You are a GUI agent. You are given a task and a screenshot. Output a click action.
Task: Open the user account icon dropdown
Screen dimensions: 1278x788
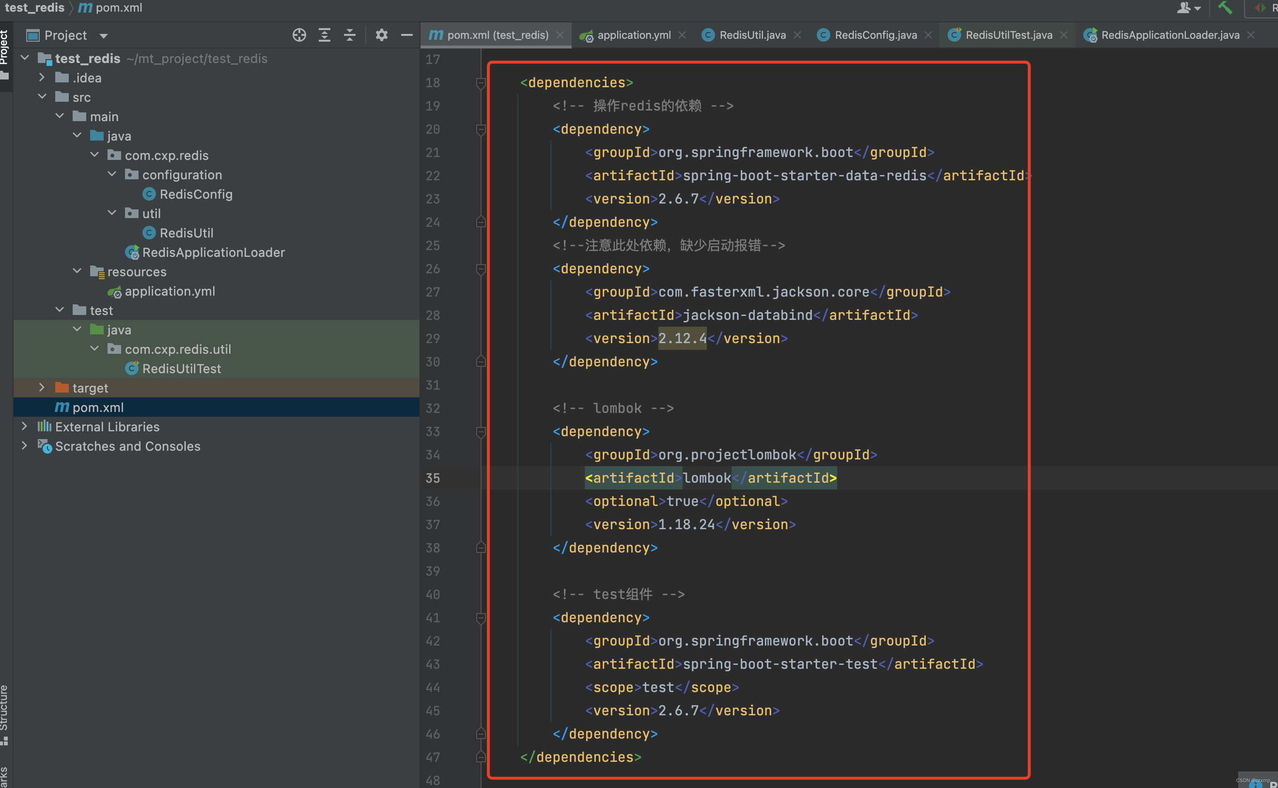click(1189, 8)
